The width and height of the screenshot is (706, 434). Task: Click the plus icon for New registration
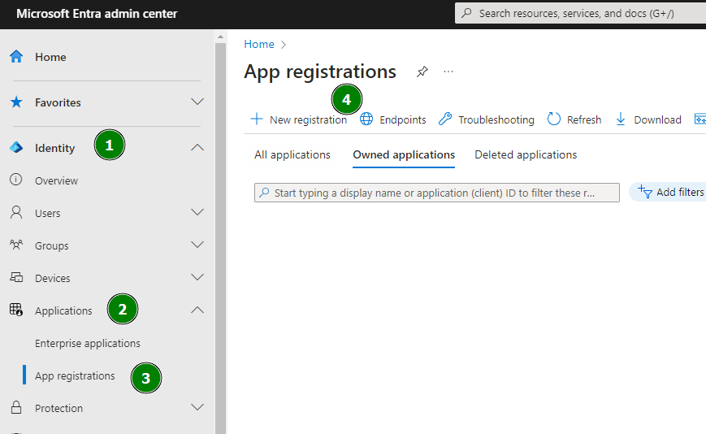click(257, 119)
